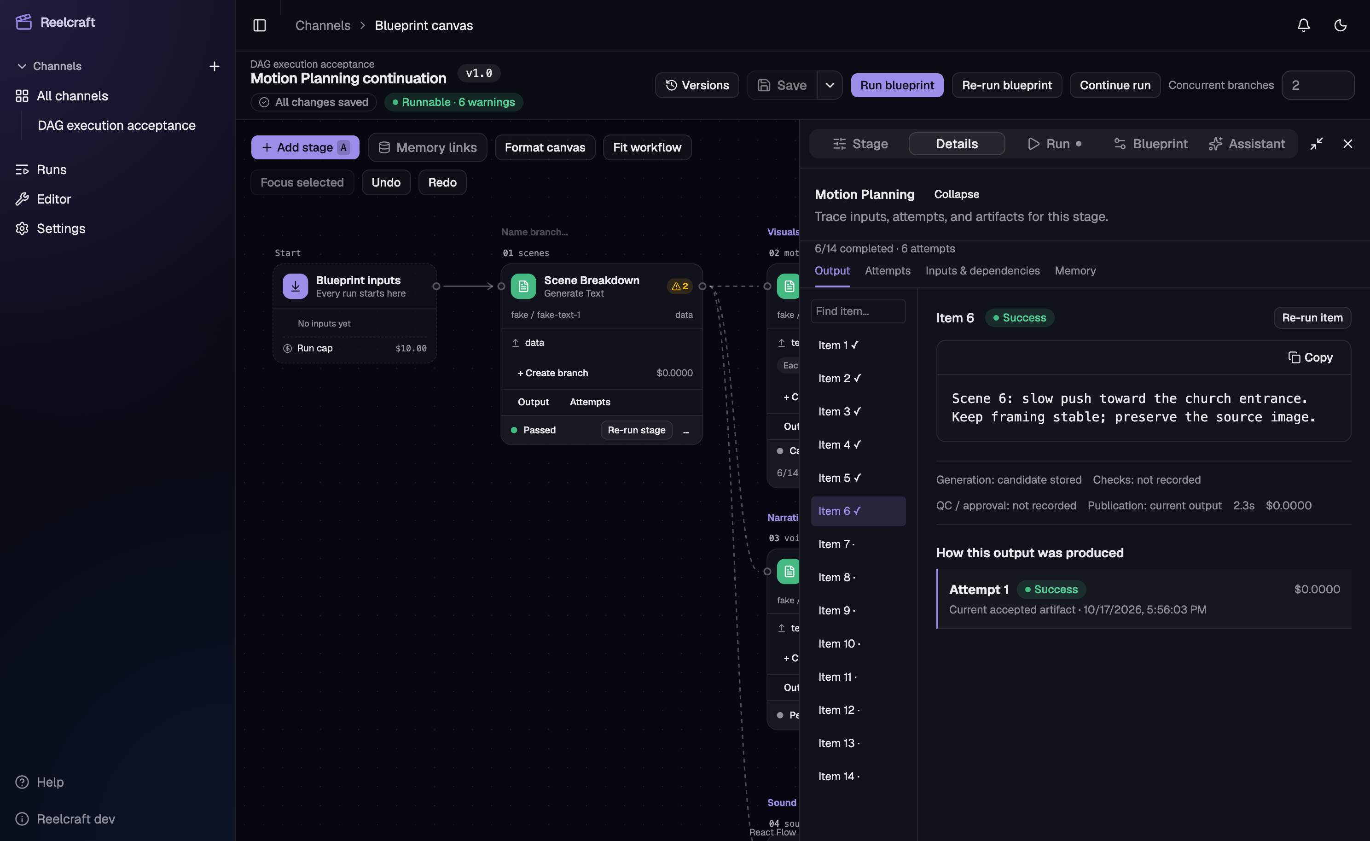
Task: Add a stage to canvas
Action: tap(305, 147)
